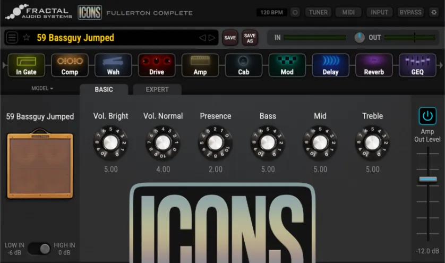Favorite the preset with the star icon
Image resolution: width=445 pixels, height=263 pixels.
click(27, 37)
